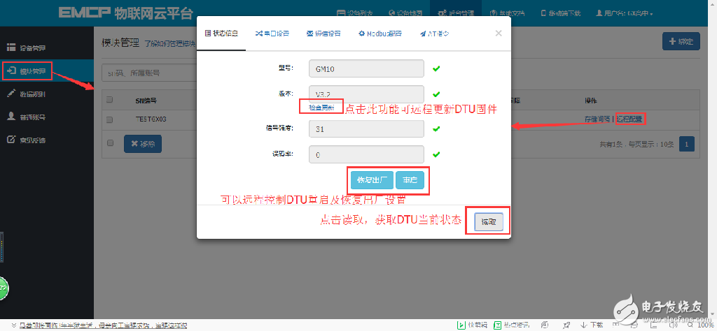Click the scrolling news link in the status bar

102,325
